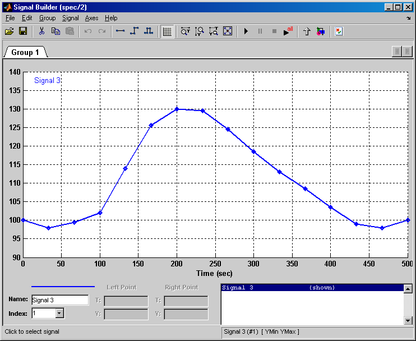Open the File menu

[x=10, y=18]
